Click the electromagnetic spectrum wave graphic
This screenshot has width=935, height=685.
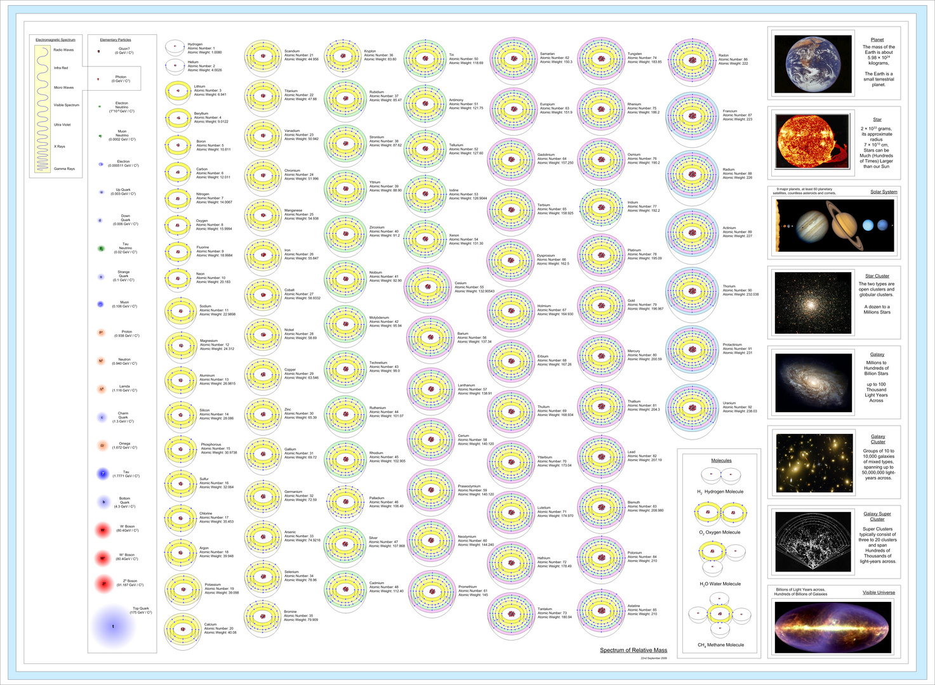(43, 109)
